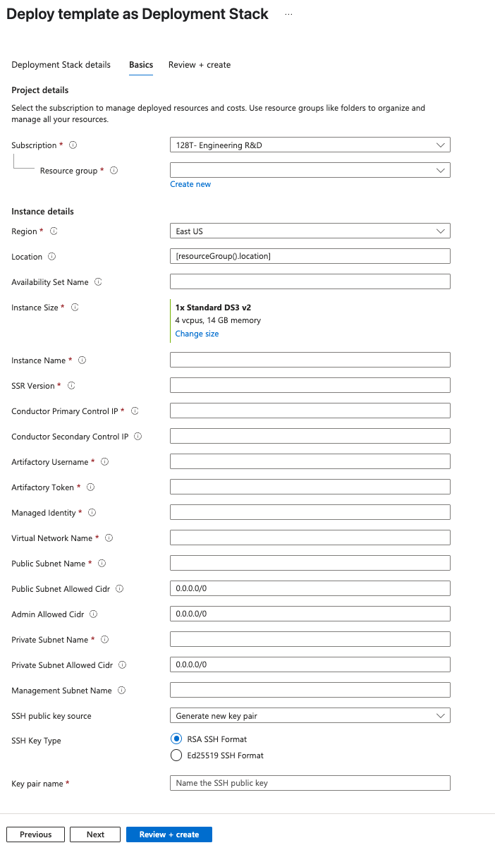This screenshot has height=850, width=495.
Task: Open the ellipsis menu beside page title
Action: 288,14
